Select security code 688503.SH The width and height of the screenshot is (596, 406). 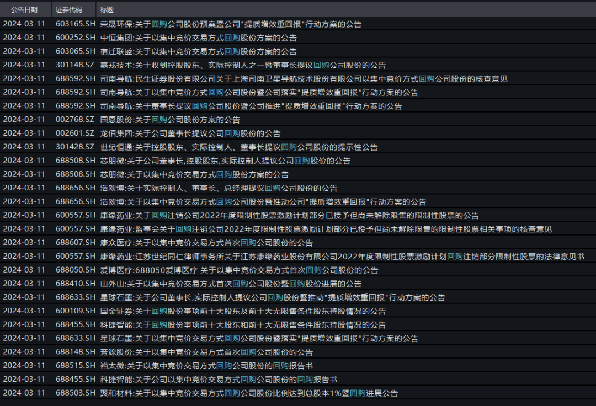coord(75,393)
